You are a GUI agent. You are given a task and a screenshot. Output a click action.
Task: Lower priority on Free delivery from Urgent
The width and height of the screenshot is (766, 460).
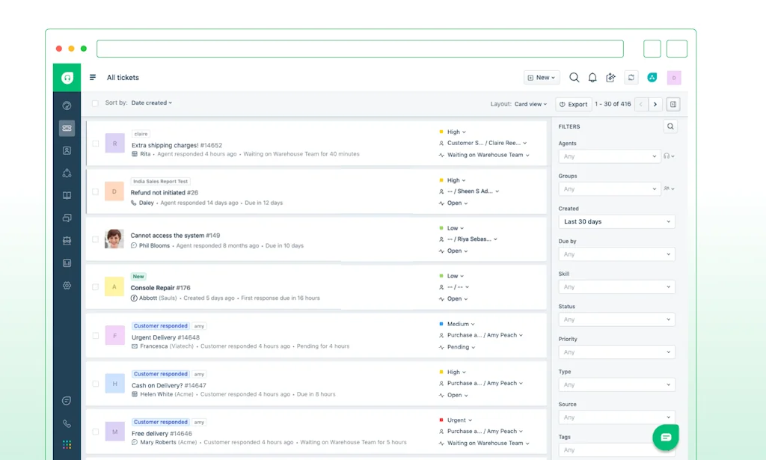(459, 420)
